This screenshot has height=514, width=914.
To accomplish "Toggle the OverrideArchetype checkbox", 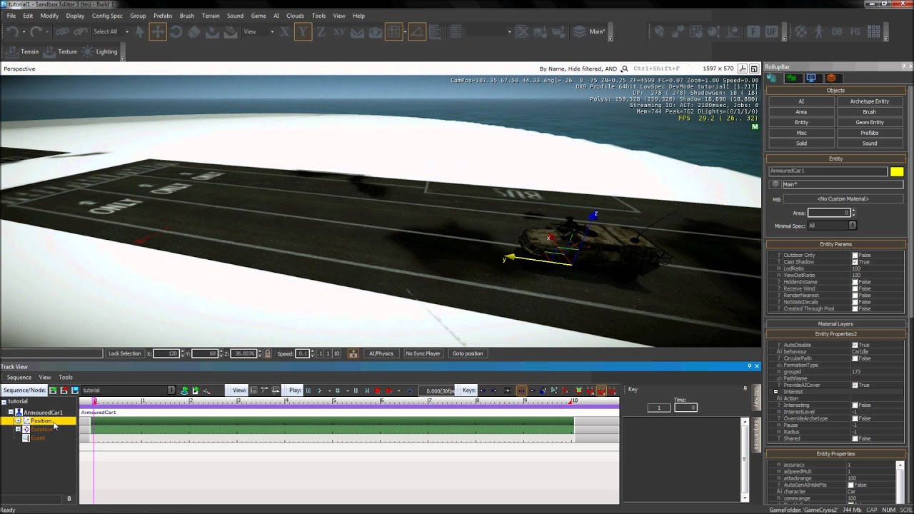I will (x=855, y=418).
